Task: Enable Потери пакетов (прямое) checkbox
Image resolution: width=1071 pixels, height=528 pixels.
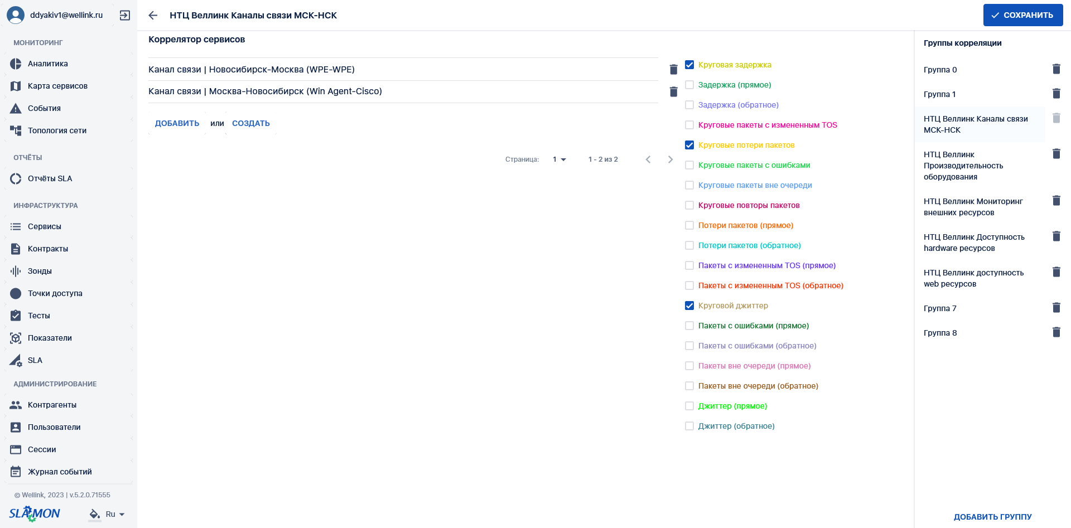Action: pyautogui.click(x=689, y=225)
